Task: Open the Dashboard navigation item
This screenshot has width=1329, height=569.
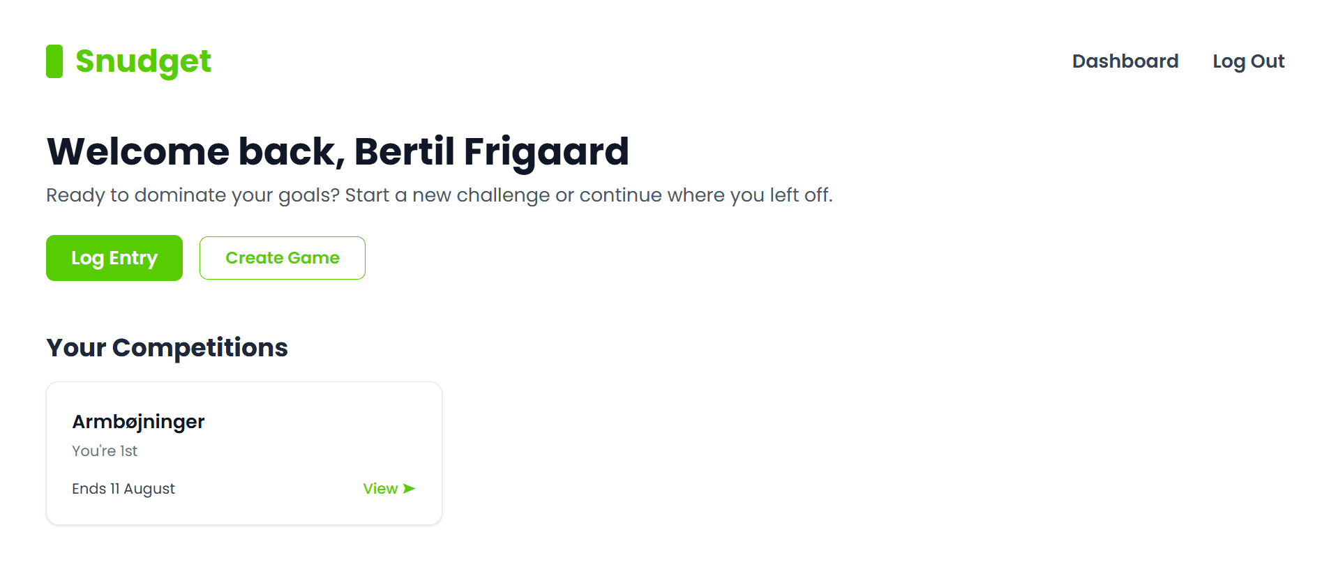Action: pyautogui.click(x=1125, y=61)
